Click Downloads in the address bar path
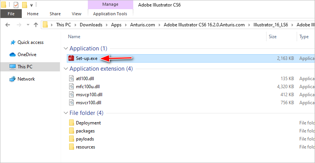Viewport: 315px width, 163px height. (90, 25)
